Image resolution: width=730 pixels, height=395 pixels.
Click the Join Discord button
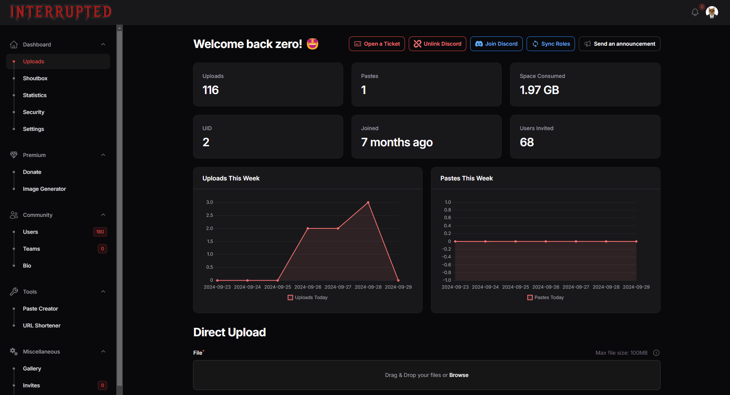tap(496, 44)
